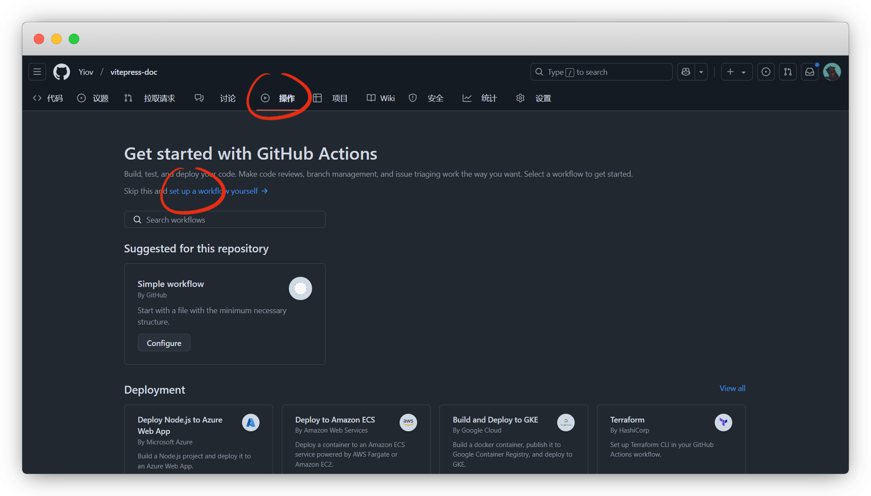871x496 pixels.
Task: Click Terraform workflow logo icon
Action: (x=723, y=422)
